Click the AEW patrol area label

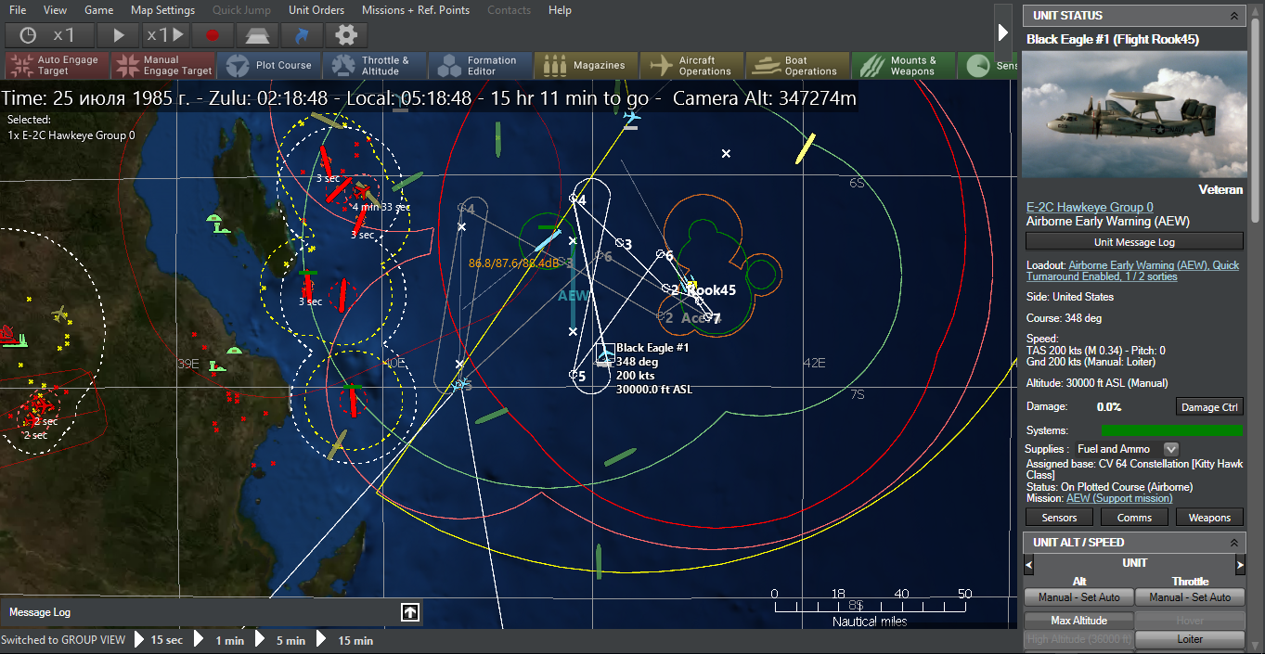pyautogui.click(x=574, y=296)
